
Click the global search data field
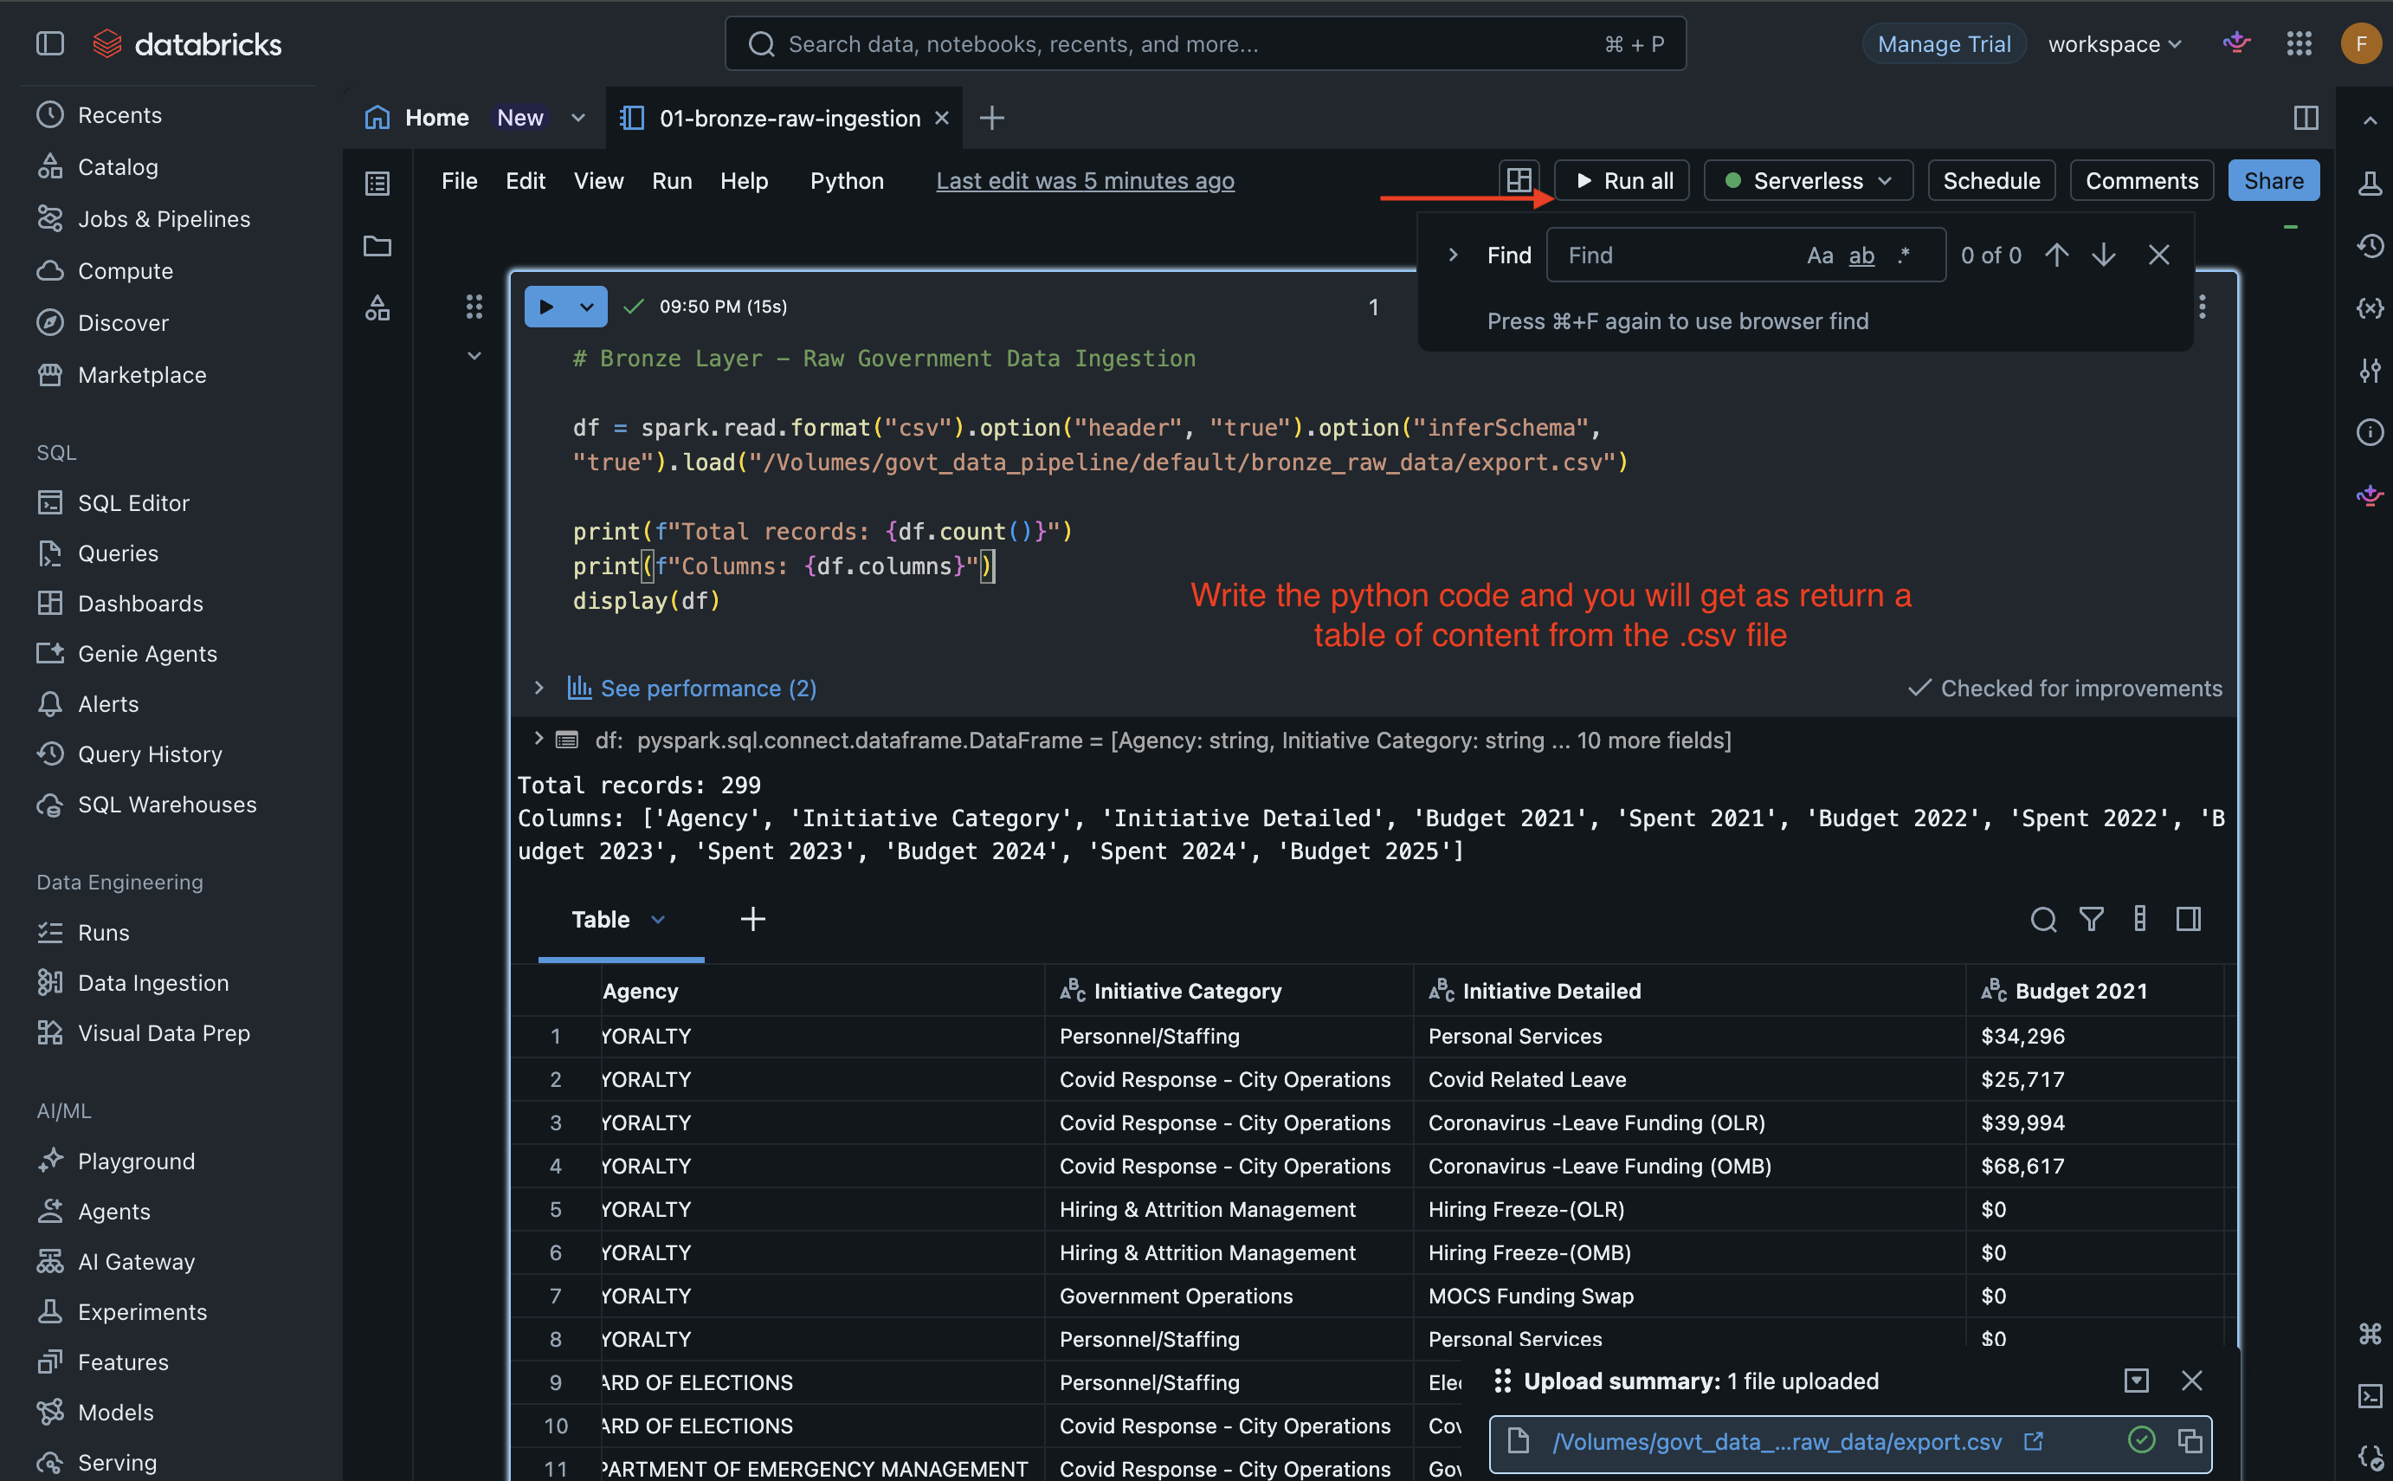1205,44
